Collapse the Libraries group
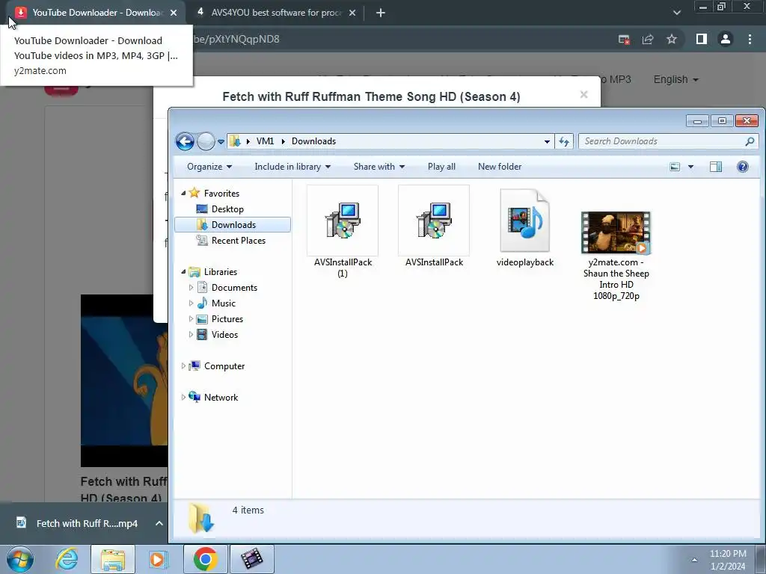 pos(184,272)
